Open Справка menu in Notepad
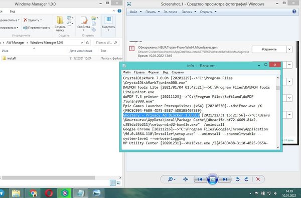The height and width of the screenshot is (198, 301). tap(178, 72)
